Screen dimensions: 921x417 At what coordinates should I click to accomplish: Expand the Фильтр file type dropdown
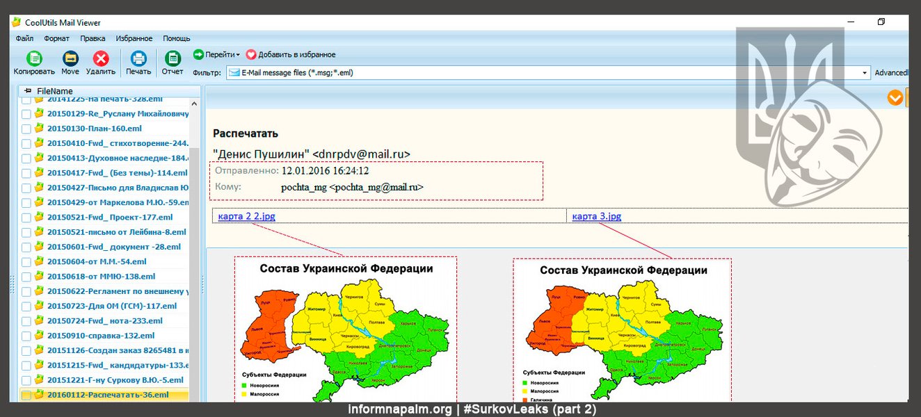click(x=865, y=73)
